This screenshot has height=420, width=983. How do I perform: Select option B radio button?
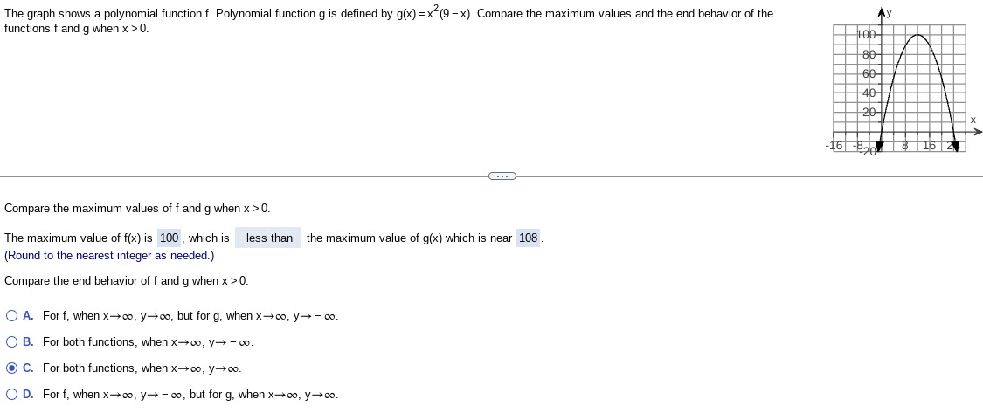click(x=11, y=342)
